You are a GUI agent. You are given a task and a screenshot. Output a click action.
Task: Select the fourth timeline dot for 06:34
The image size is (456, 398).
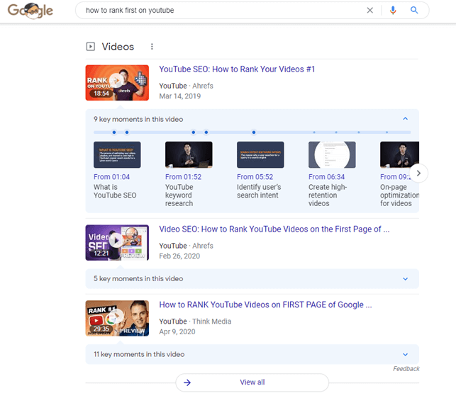[206, 132]
